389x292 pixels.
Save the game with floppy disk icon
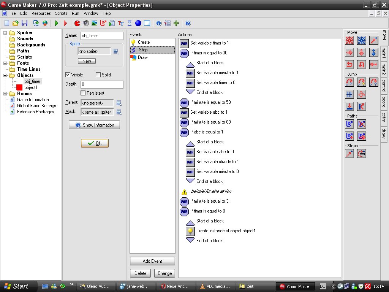pyautogui.click(x=24, y=23)
